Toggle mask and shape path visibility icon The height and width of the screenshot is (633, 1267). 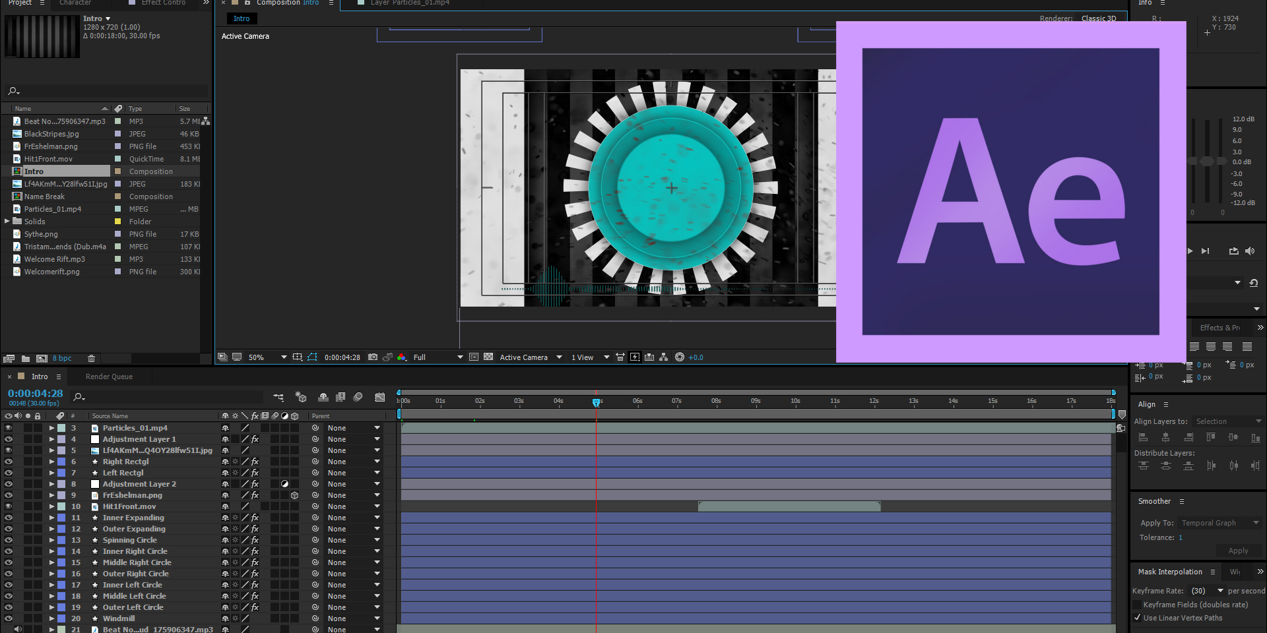312,357
